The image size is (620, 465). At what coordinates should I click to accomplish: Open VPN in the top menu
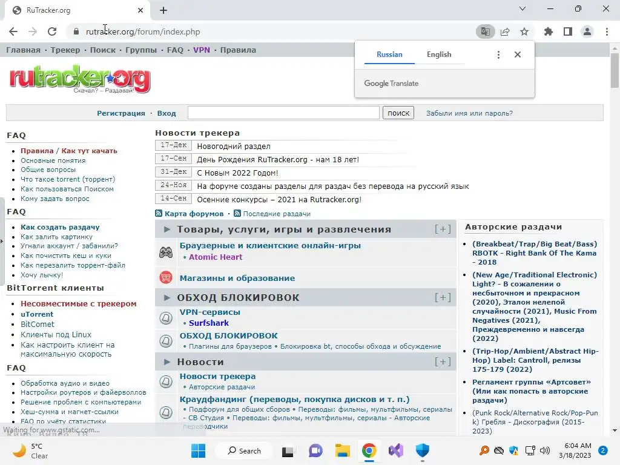tap(202, 50)
